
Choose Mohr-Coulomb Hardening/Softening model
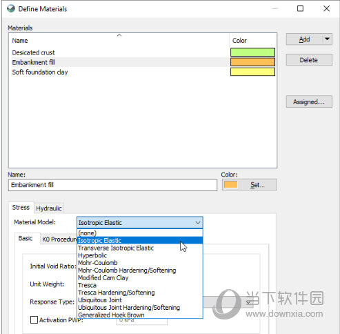(x=140, y=271)
